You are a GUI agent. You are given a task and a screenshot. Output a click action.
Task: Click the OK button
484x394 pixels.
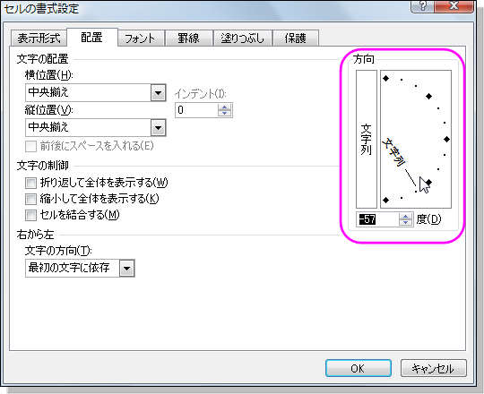coord(358,368)
